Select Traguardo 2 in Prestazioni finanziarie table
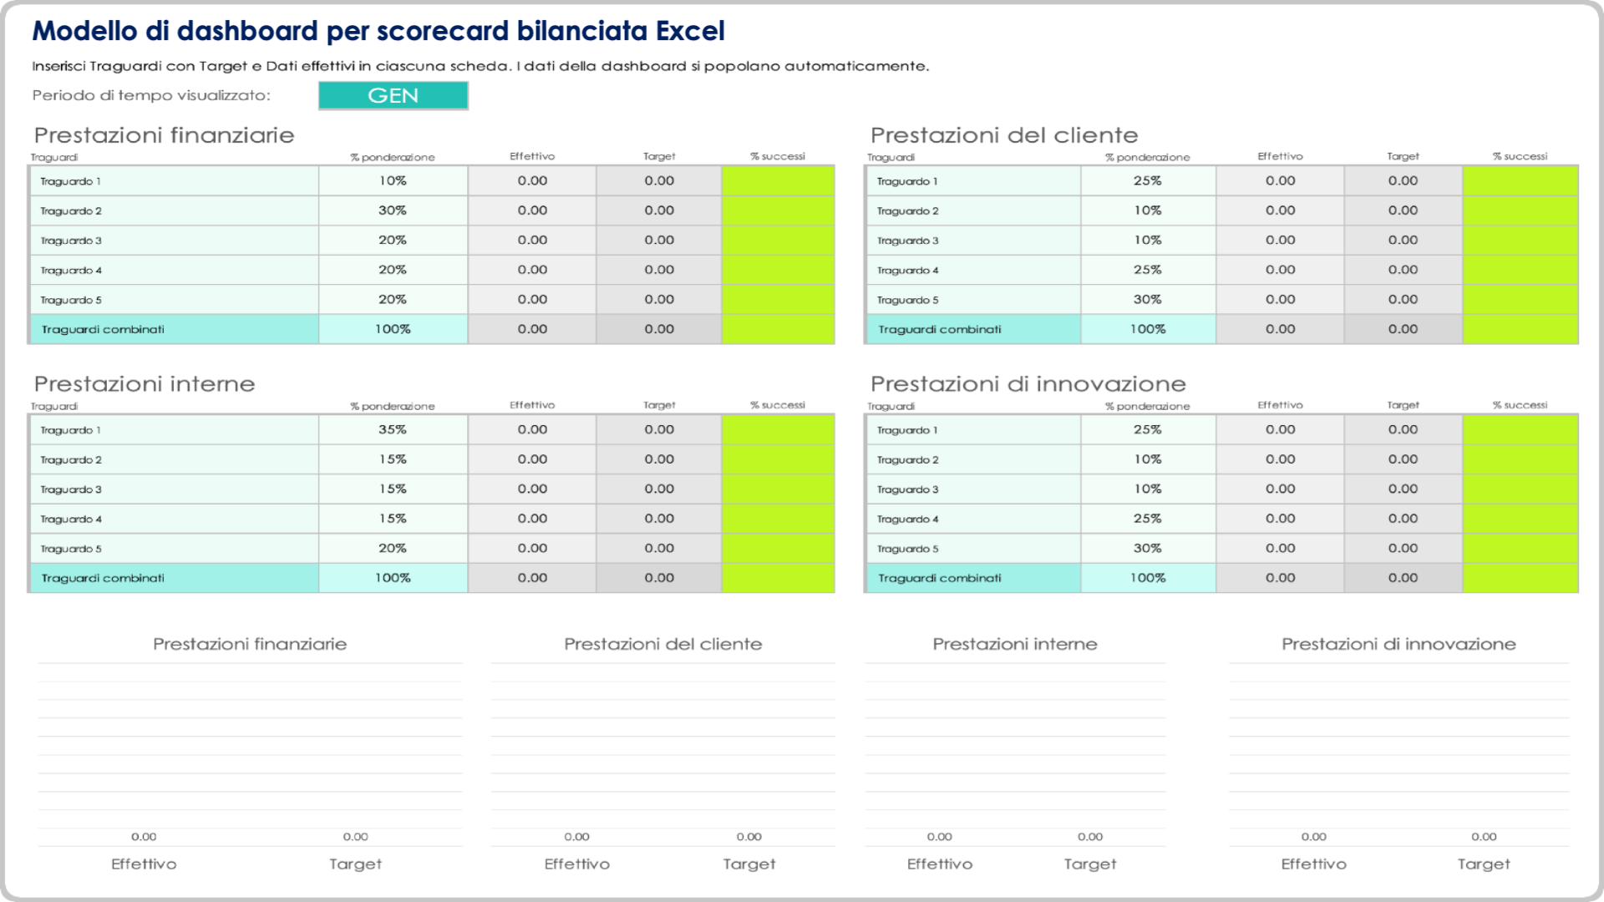 (174, 210)
